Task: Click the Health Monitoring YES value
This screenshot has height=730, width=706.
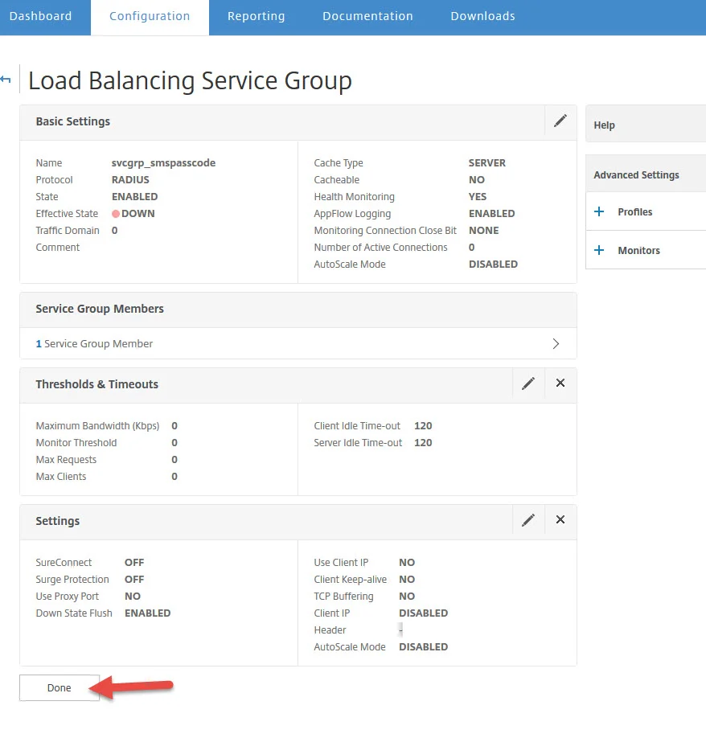Action: (x=478, y=196)
